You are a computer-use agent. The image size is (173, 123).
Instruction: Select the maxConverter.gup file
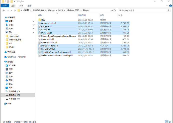click(x=50, y=46)
